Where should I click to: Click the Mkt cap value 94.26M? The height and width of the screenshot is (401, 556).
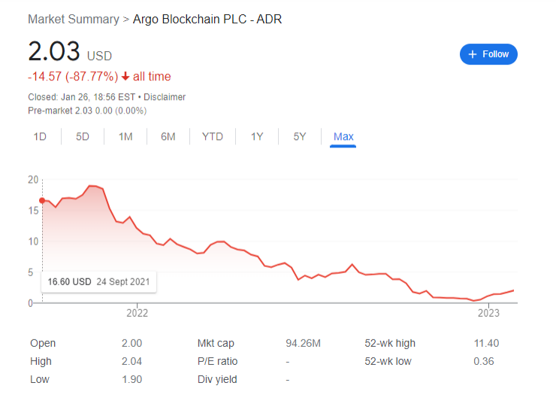[304, 343]
